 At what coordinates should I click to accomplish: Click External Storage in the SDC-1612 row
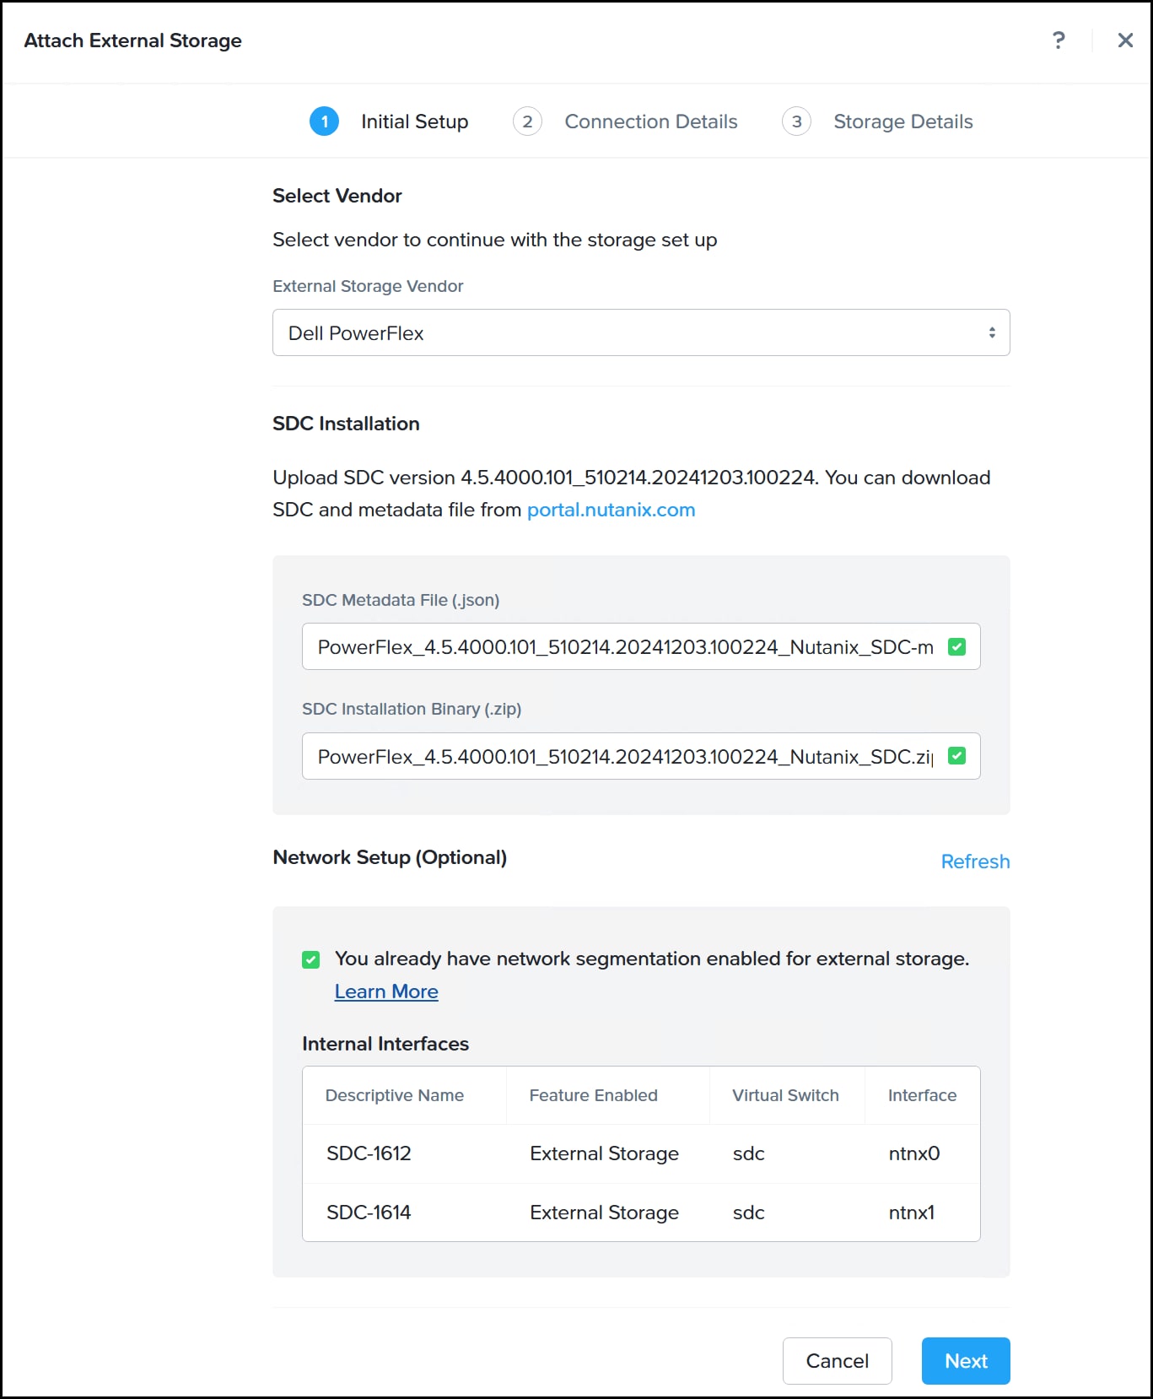click(604, 1153)
